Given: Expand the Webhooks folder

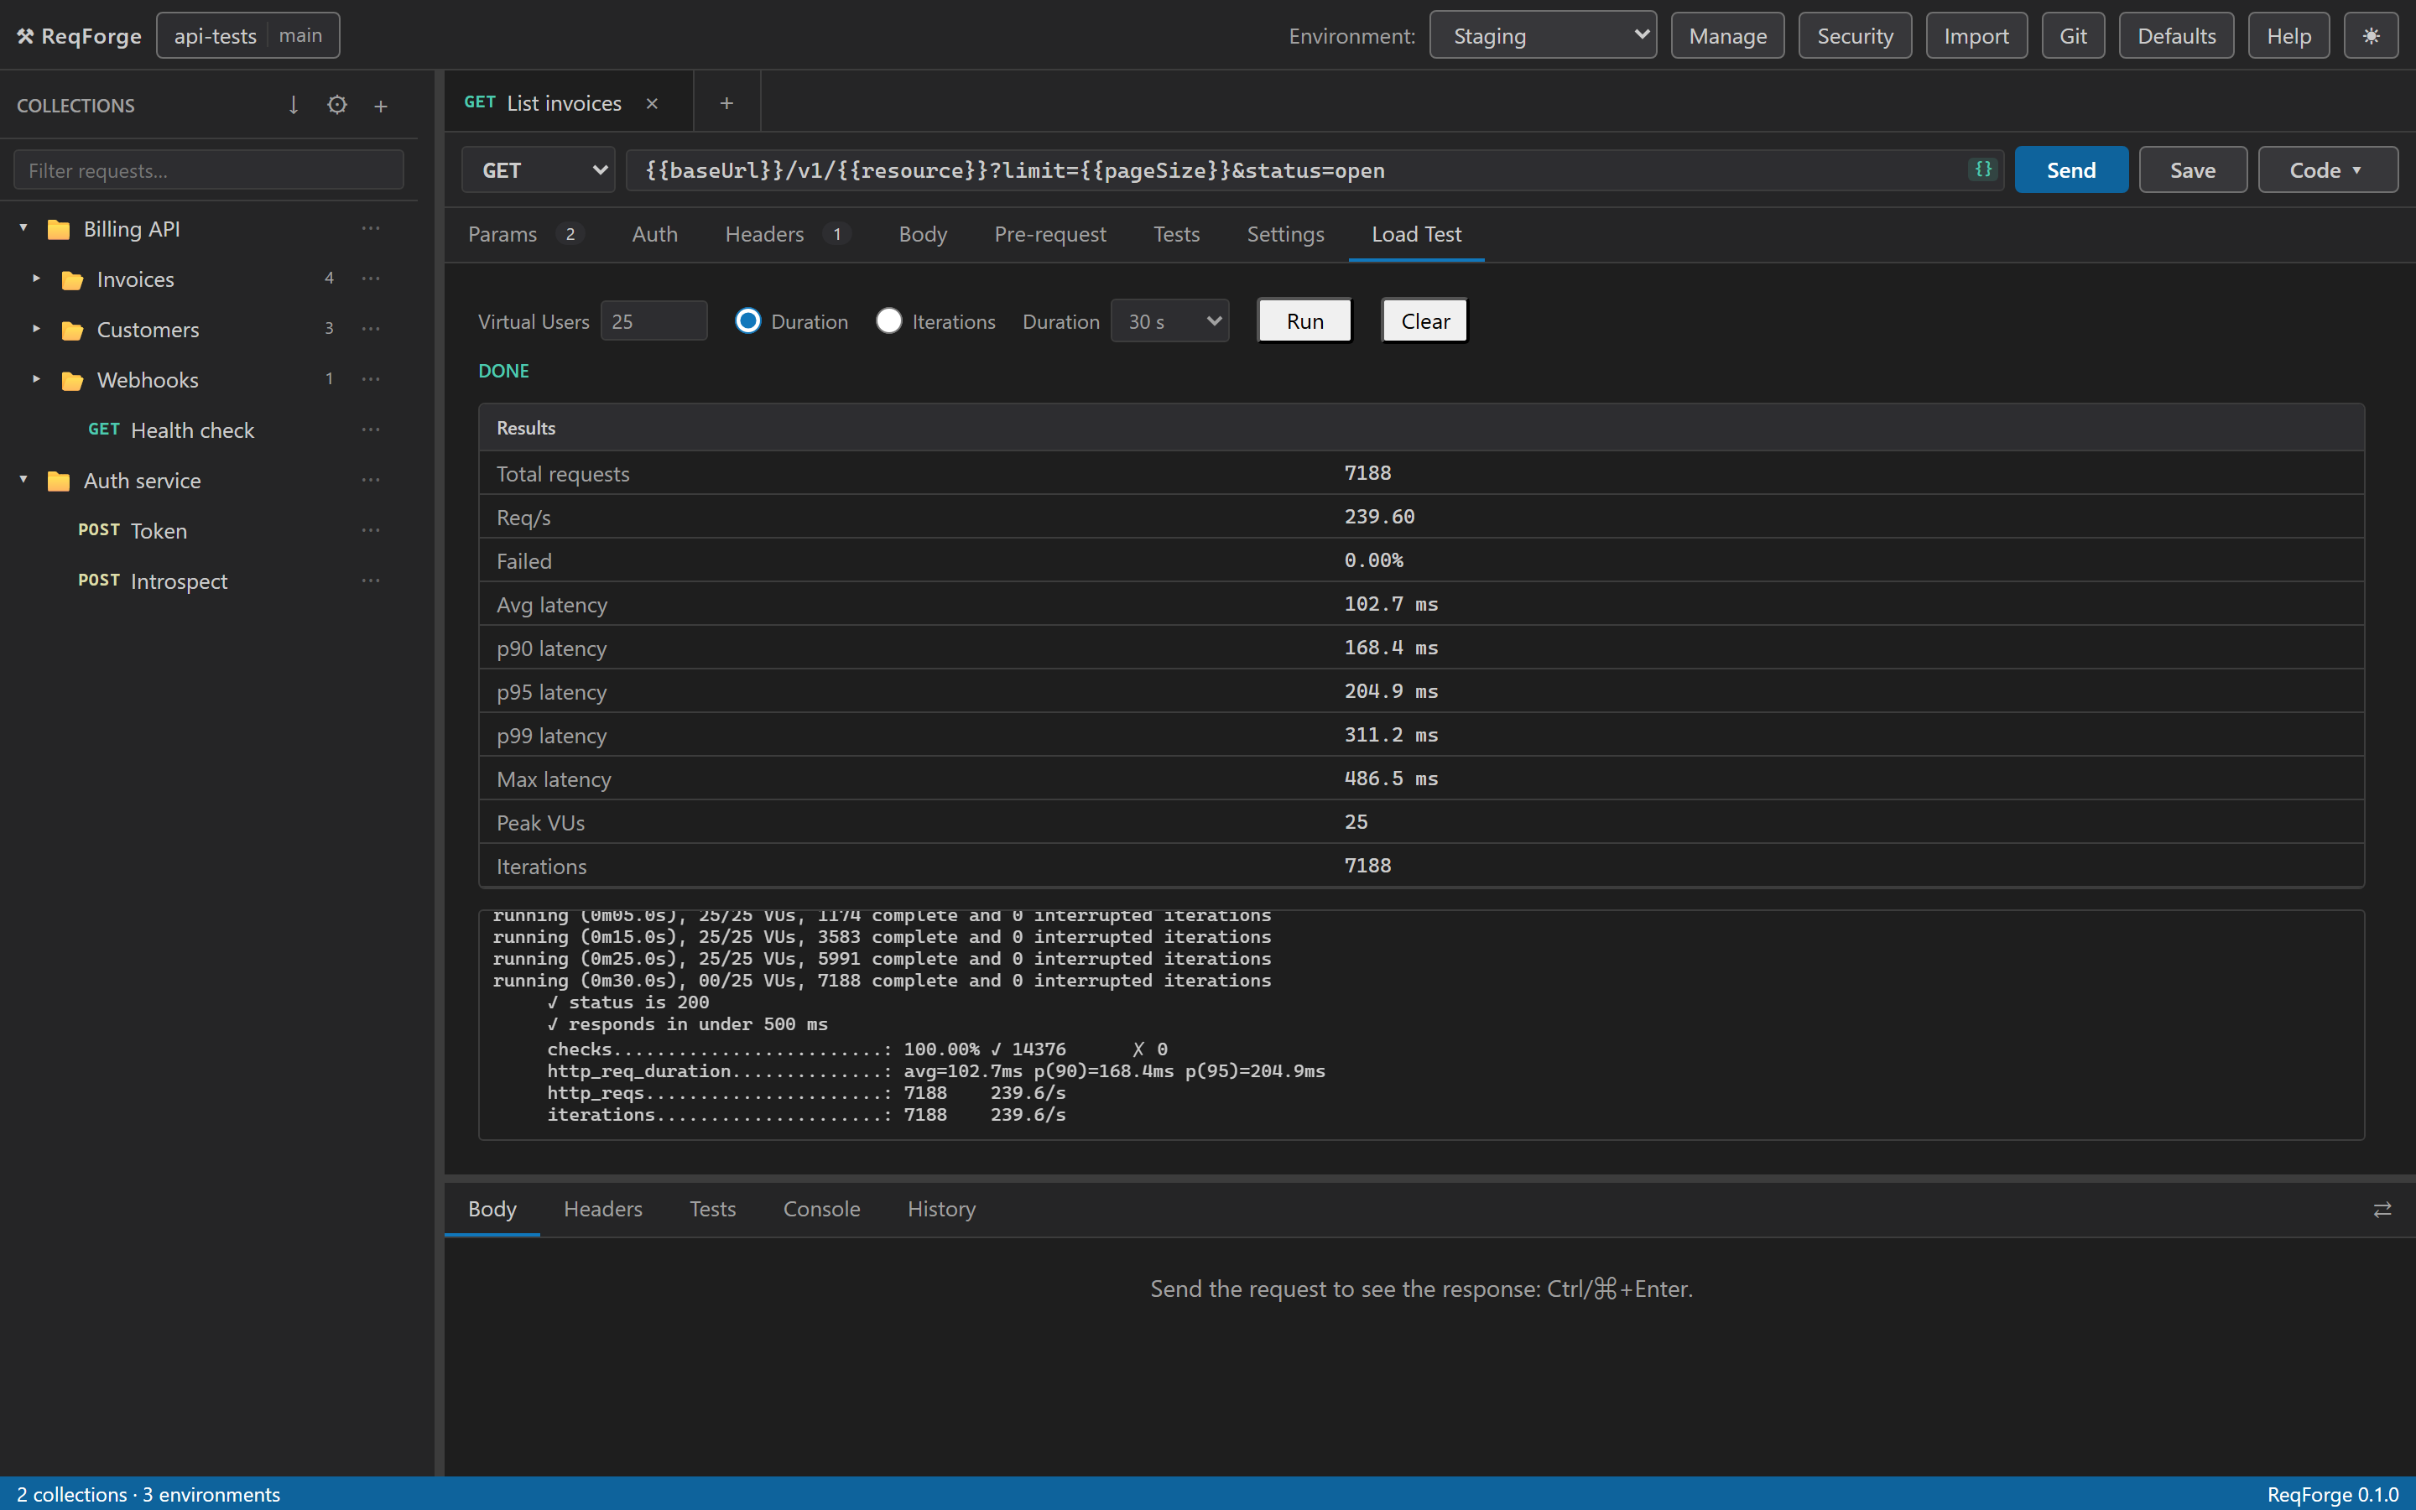Looking at the screenshot, I should [x=37, y=379].
